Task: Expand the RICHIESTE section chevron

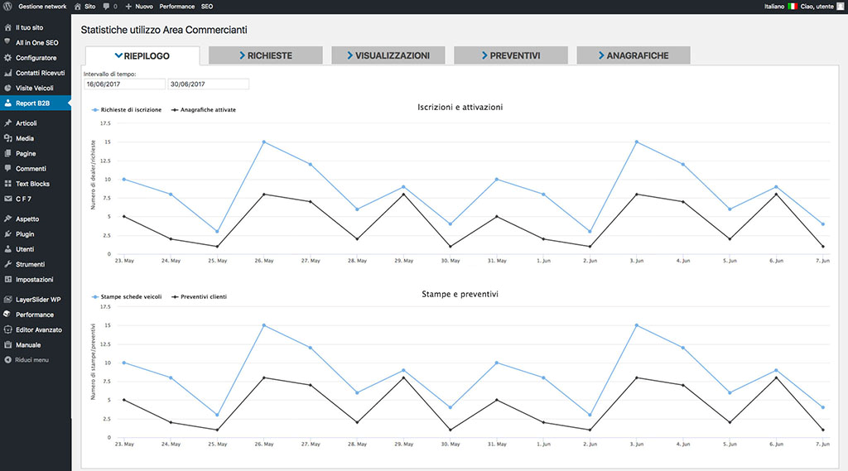Action: click(242, 55)
